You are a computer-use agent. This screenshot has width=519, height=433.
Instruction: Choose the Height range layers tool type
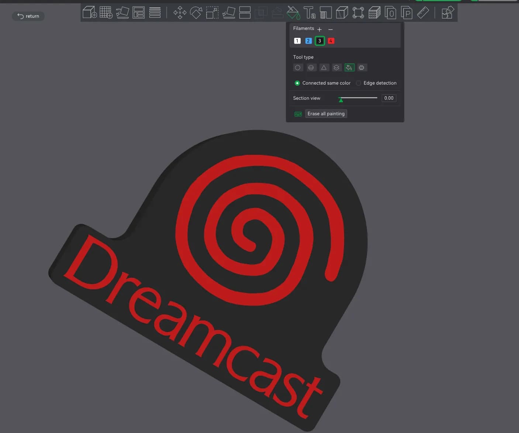pyautogui.click(x=336, y=68)
